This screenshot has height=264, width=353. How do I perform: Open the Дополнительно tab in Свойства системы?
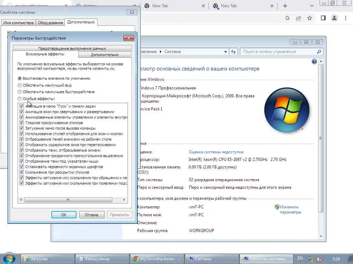pos(81,22)
